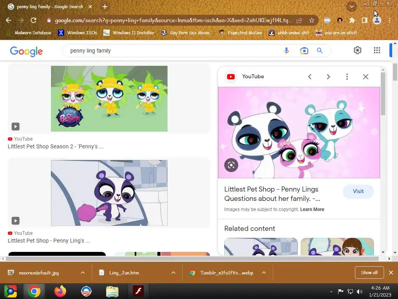Open the you are an idiot! bookmark
Screen dimensions: 398x299
point(336,33)
